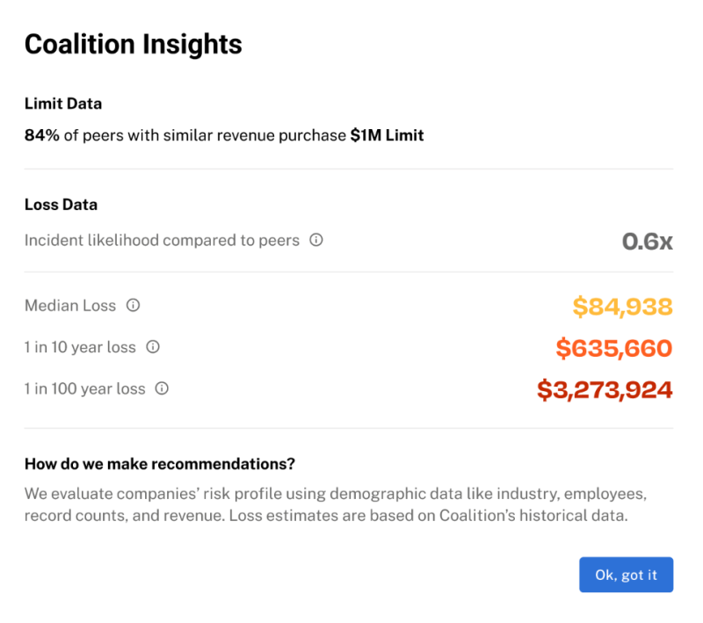The width and height of the screenshot is (703, 623).
Task: Click the 84% peers statistic
Action: [x=42, y=136]
